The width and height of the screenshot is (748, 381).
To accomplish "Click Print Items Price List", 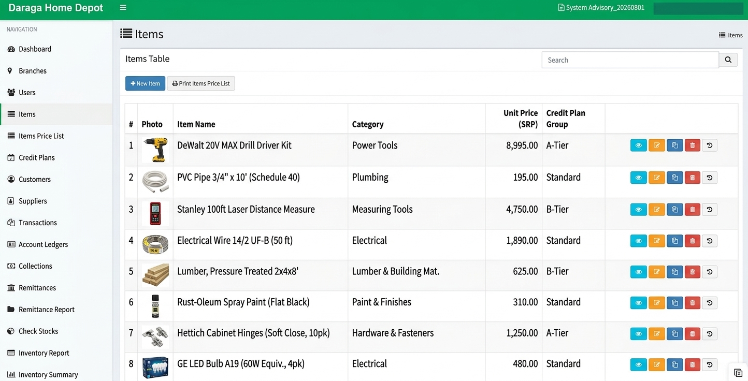I will pos(201,83).
